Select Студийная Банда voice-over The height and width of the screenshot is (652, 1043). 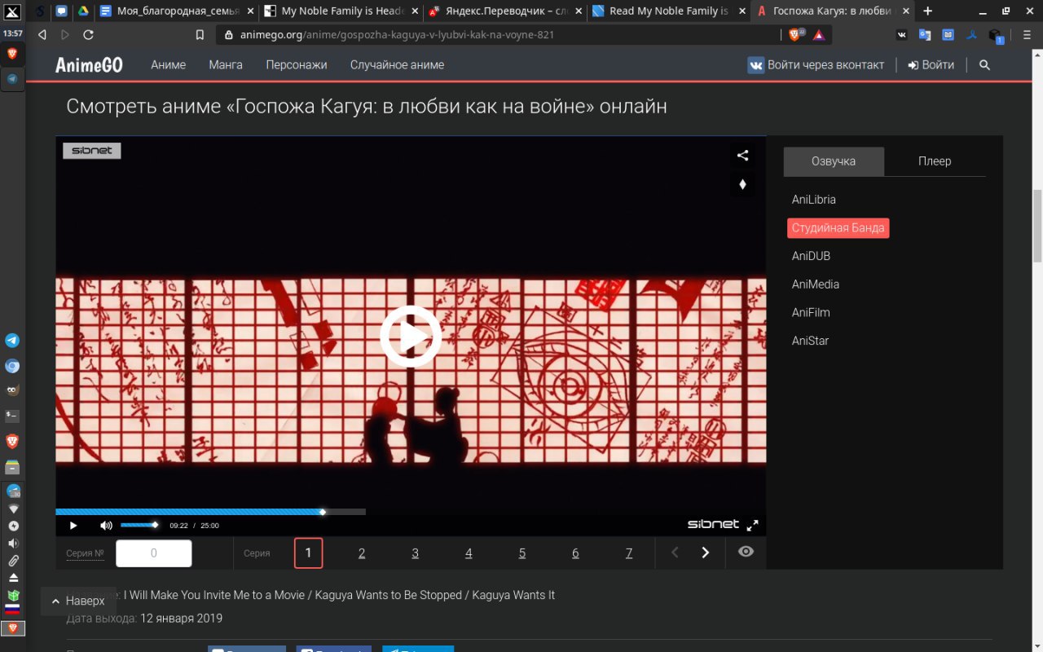838,228
